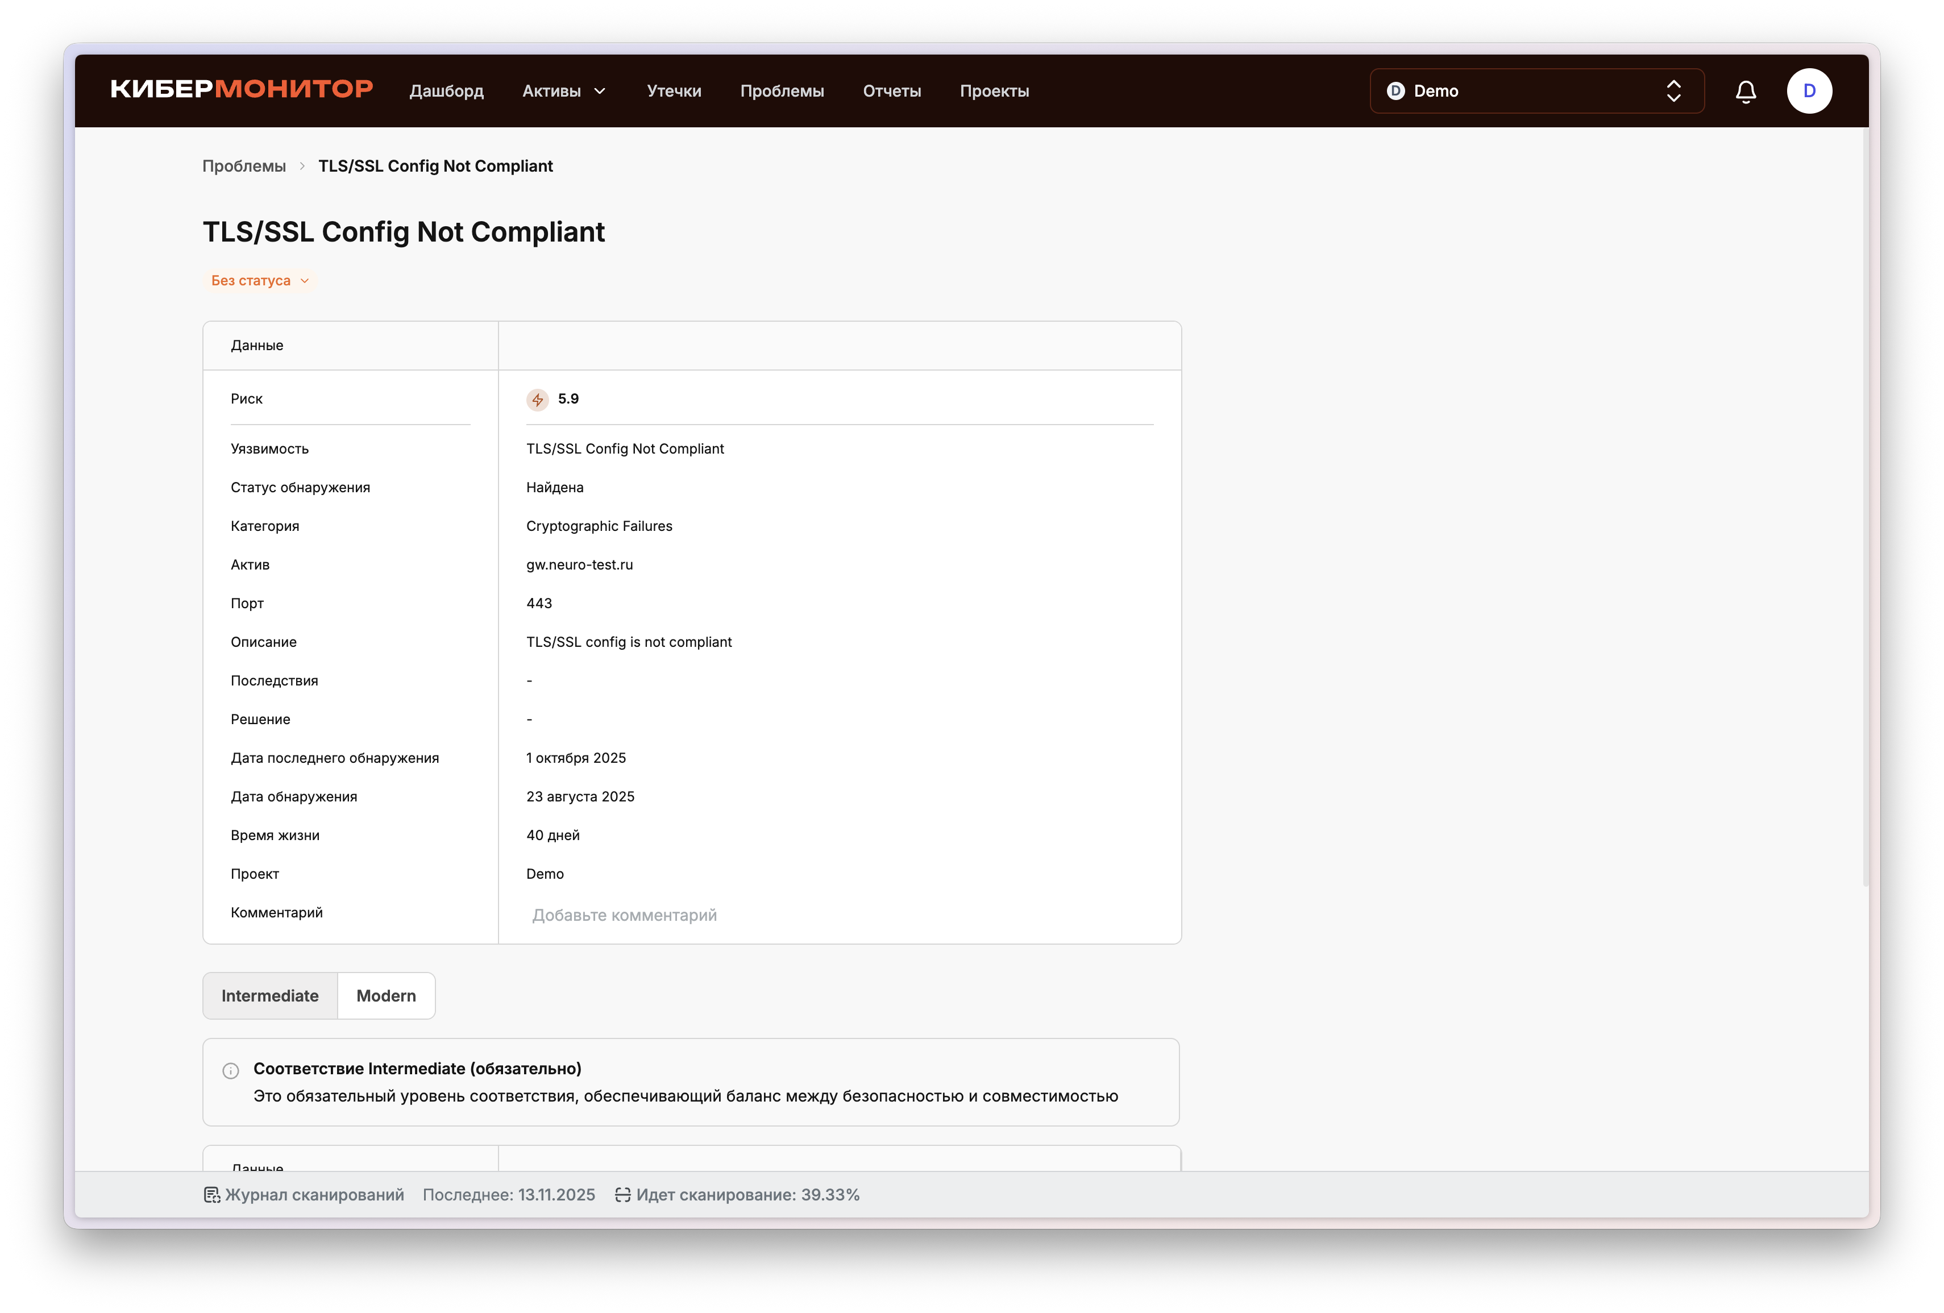The height and width of the screenshot is (1313, 1944).
Task: Select the Intermediate tab
Action: coord(270,996)
